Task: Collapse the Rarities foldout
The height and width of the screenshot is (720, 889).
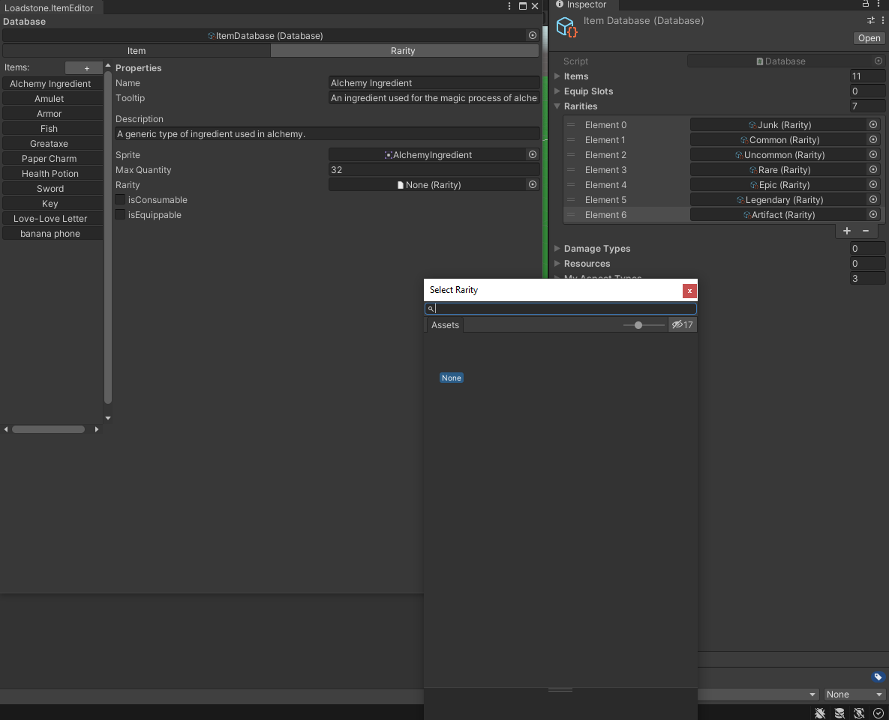Action: pyautogui.click(x=556, y=106)
